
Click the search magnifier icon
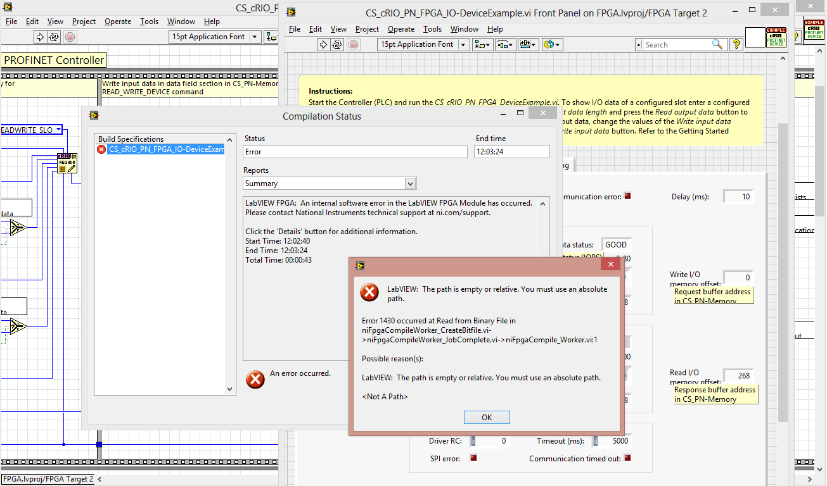click(x=717, y=44)
